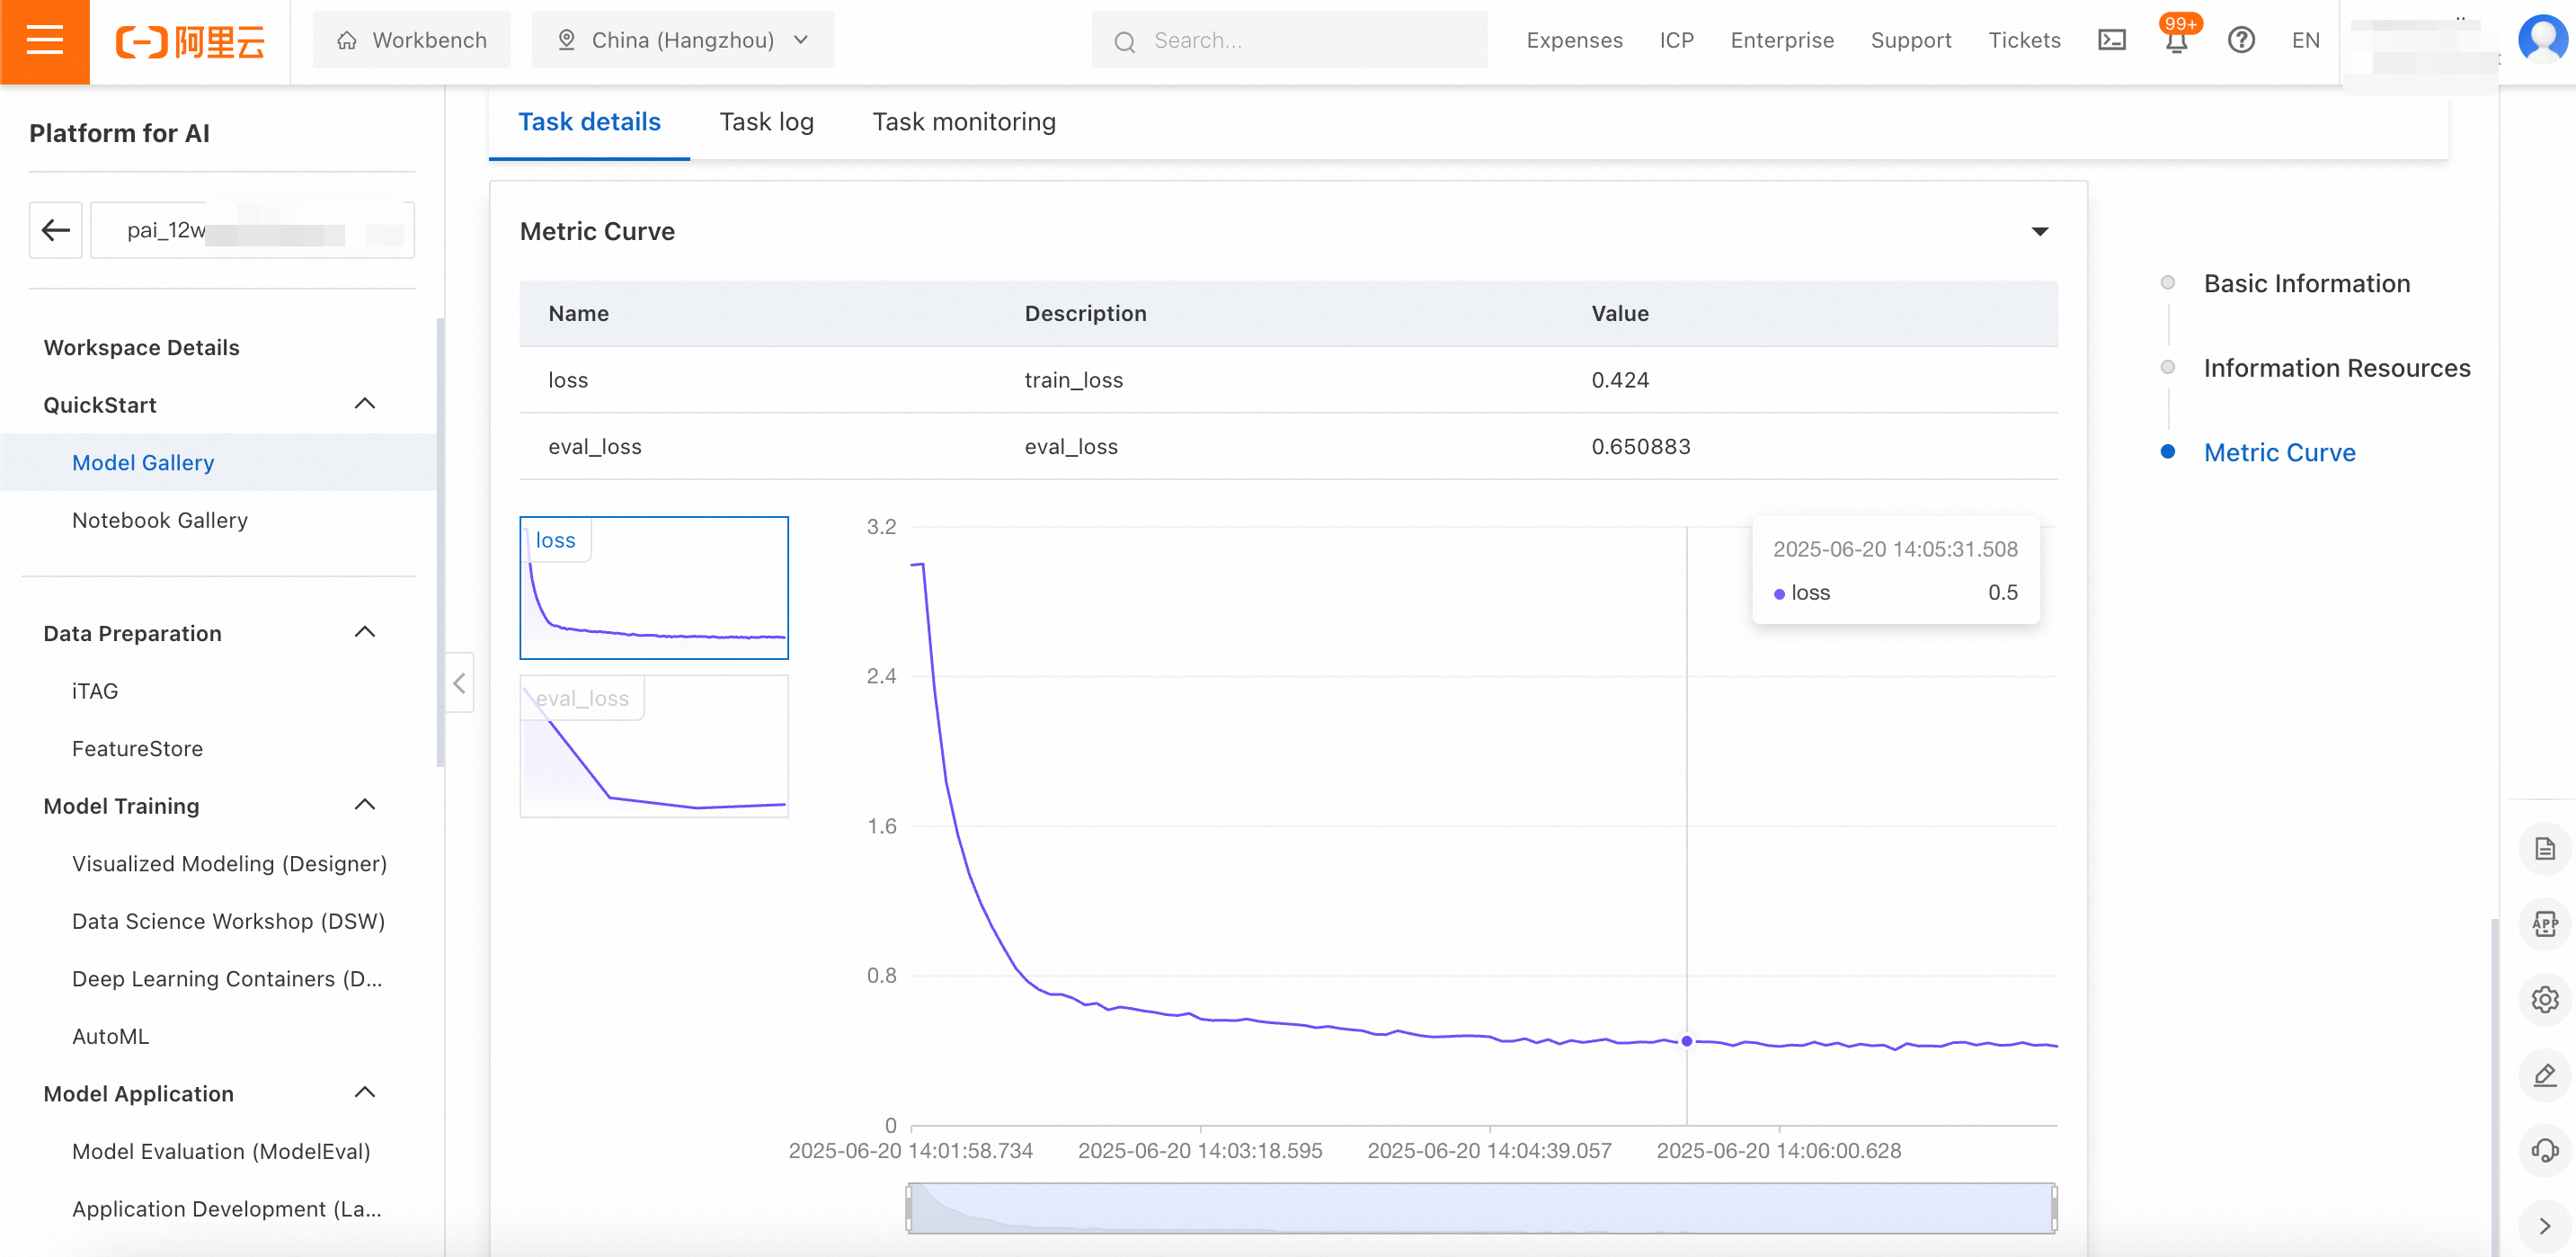Open the hamburger main menu

tap(44, 41)
